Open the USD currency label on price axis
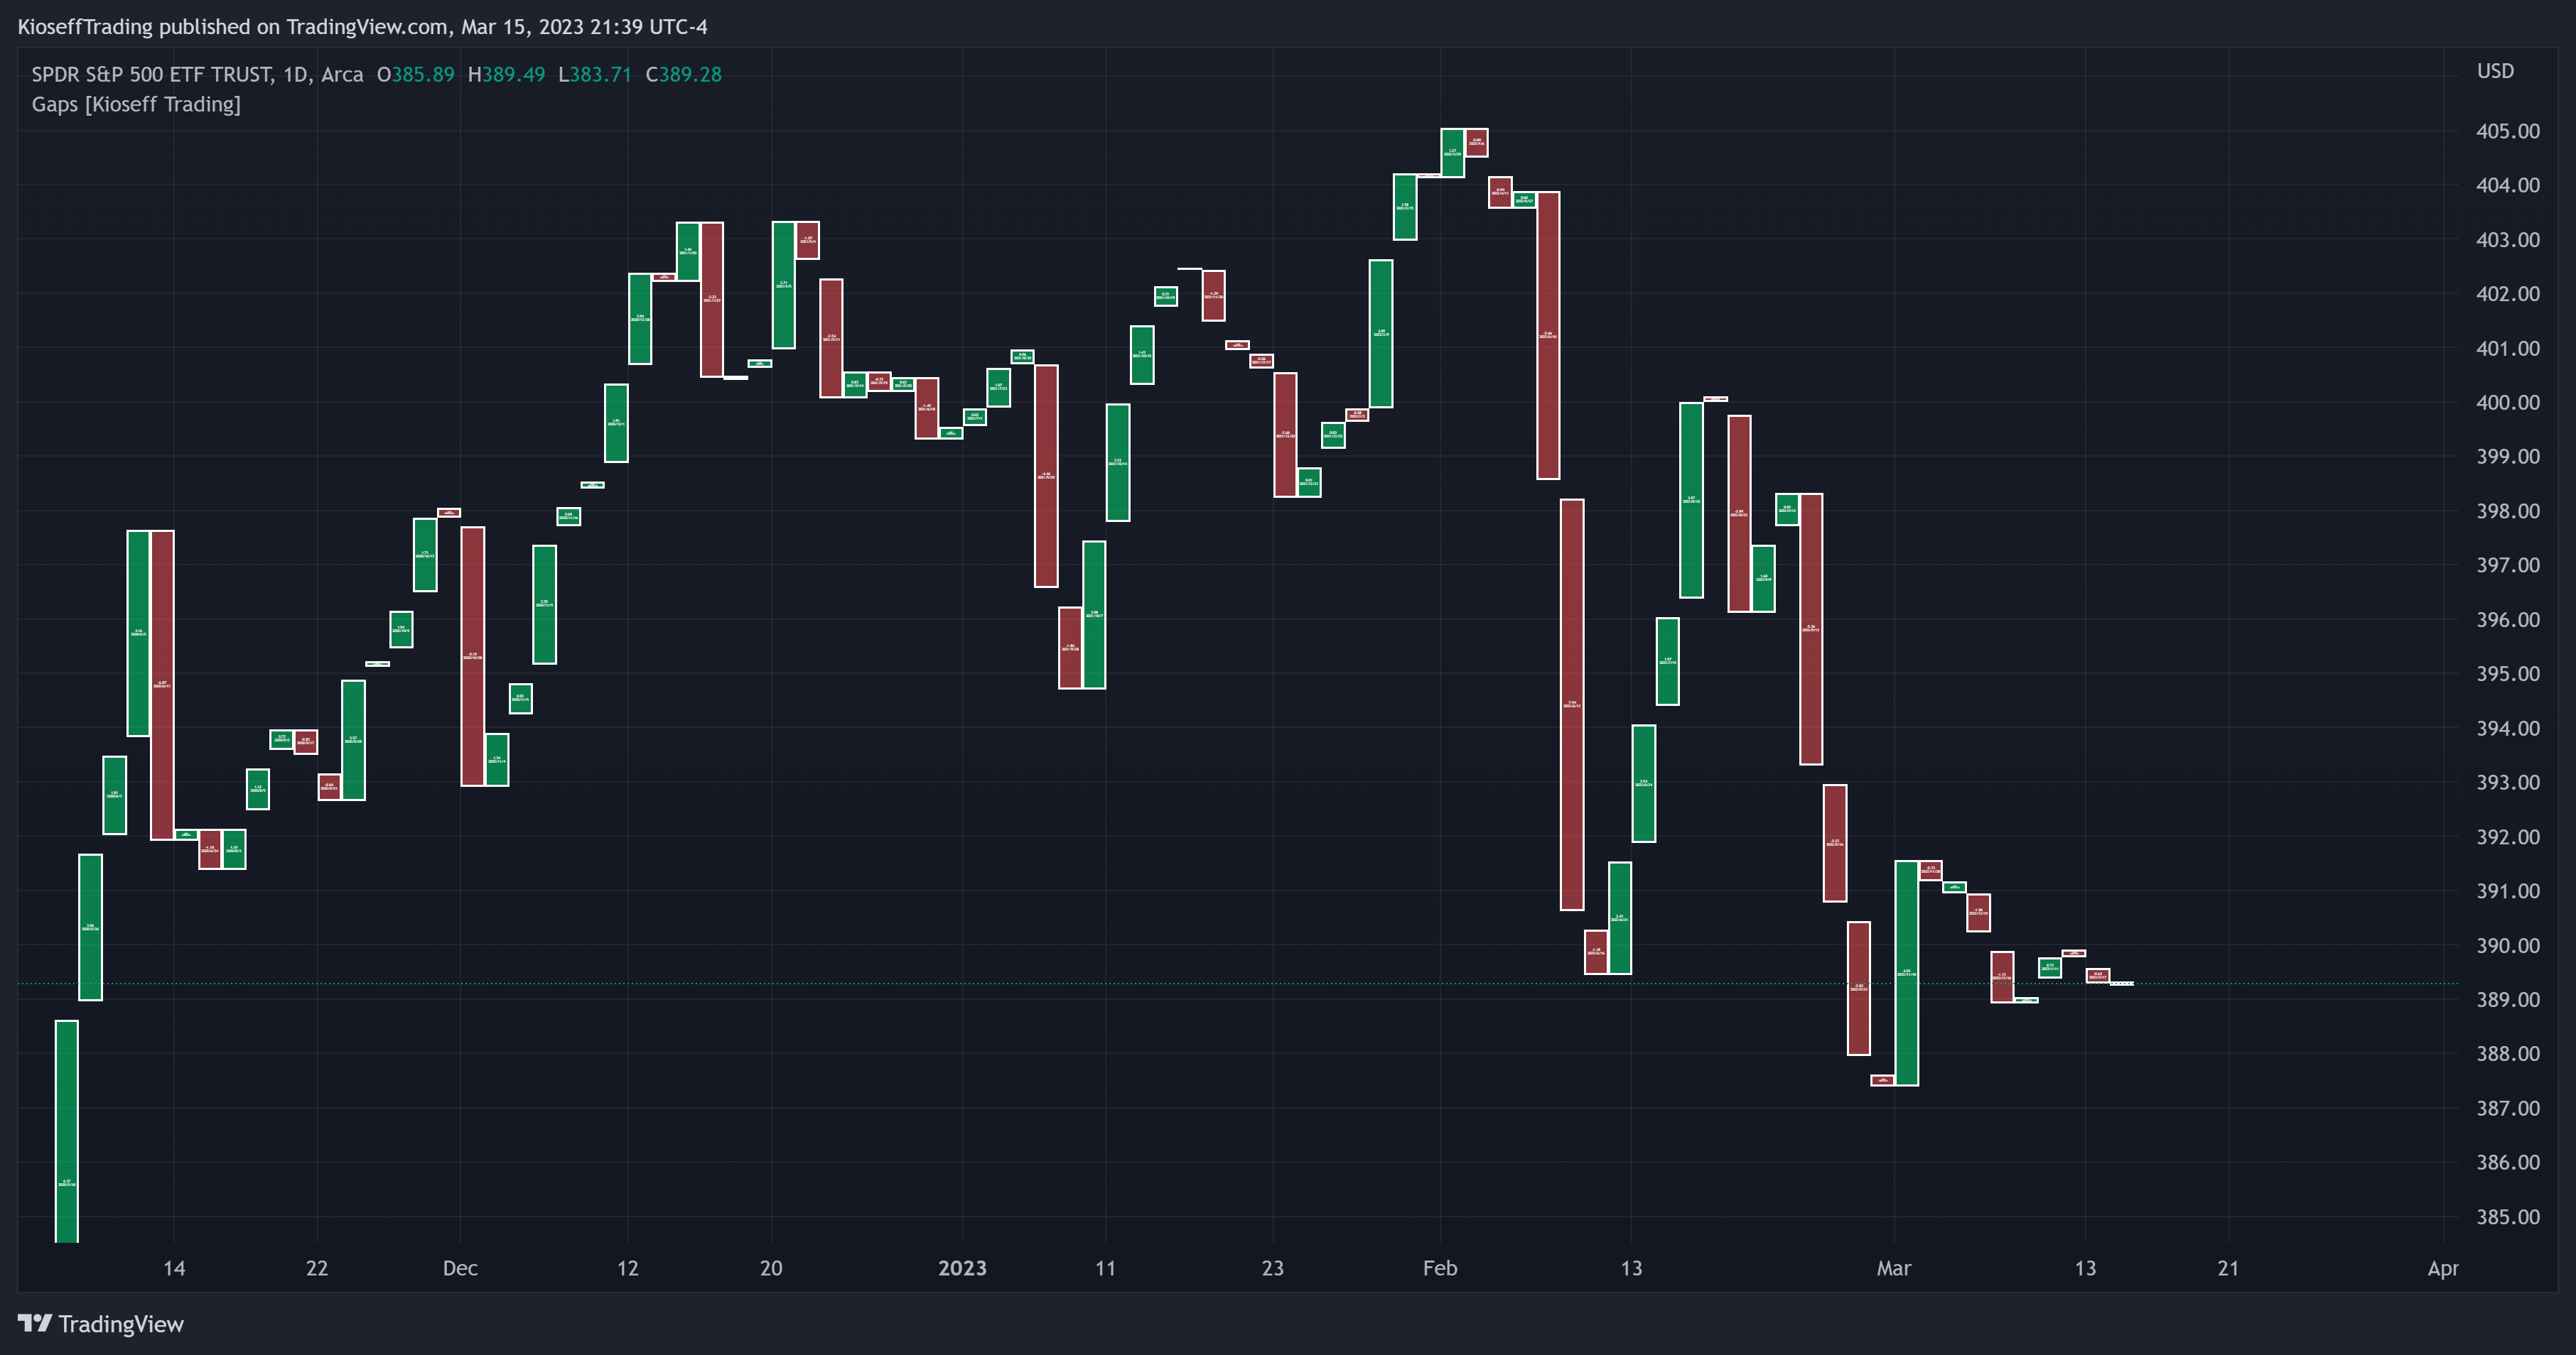Viewport: 2576px width, 1355px height. 2495,71
